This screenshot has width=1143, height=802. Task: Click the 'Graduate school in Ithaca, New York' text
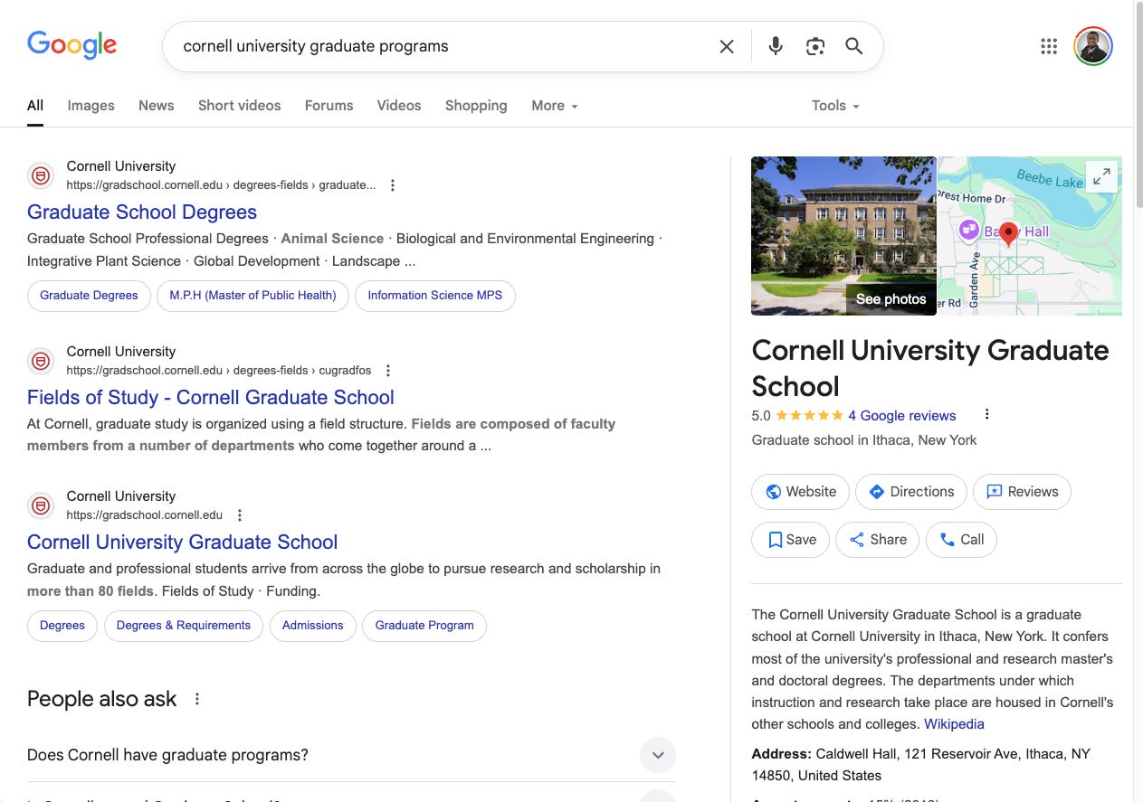click(864, 440)
